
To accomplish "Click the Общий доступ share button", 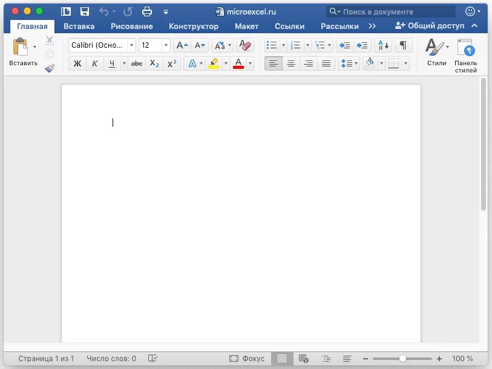I will (430, 26).
